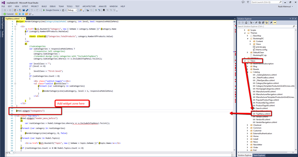
Task: Close the TopMenu.cshtml tab
Action: (24, 19)
